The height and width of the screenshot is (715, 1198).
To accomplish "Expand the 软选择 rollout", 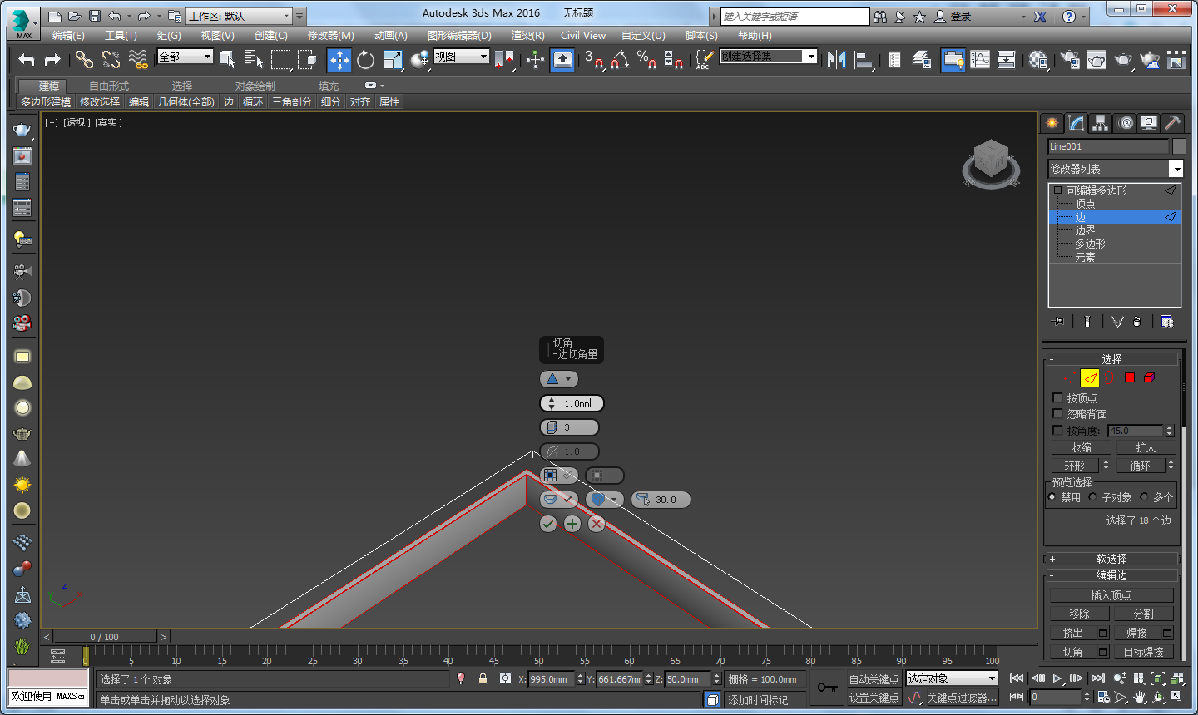I will [x=1111, y=559].
